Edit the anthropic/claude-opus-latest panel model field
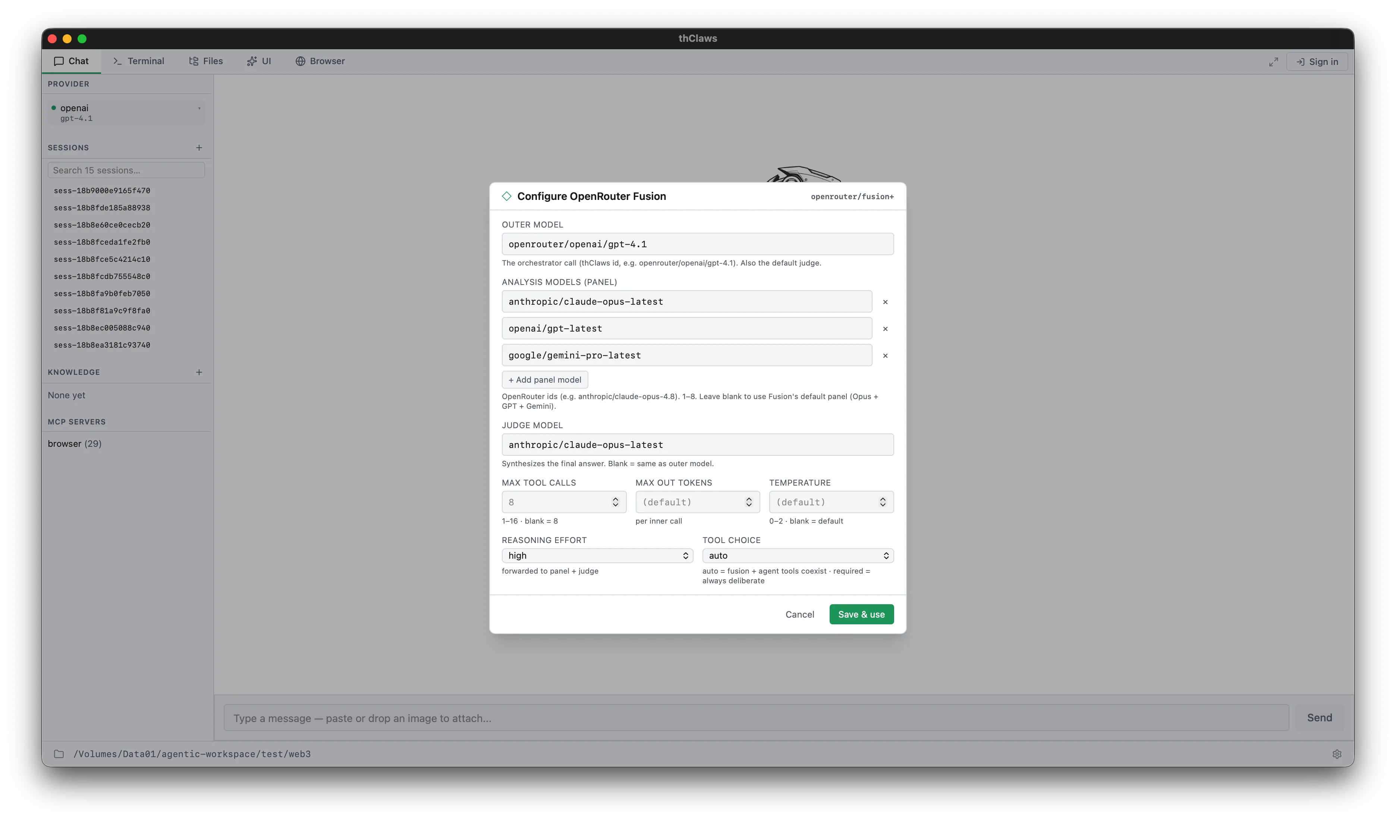 tap(687, 301)
